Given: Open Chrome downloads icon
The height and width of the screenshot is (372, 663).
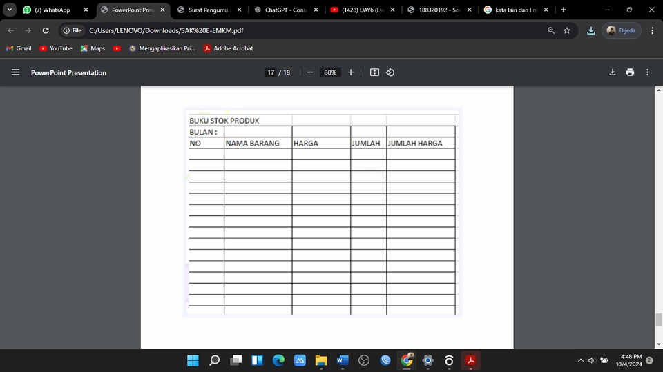Looking at the screenshot, I should pos(591,30).
